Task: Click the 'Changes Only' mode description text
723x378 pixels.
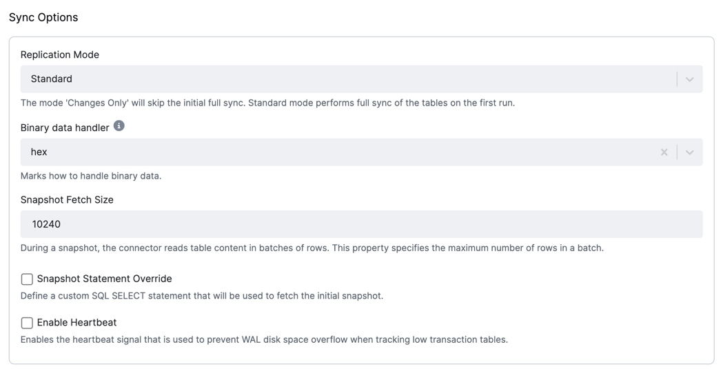Action: pos(267,103)
